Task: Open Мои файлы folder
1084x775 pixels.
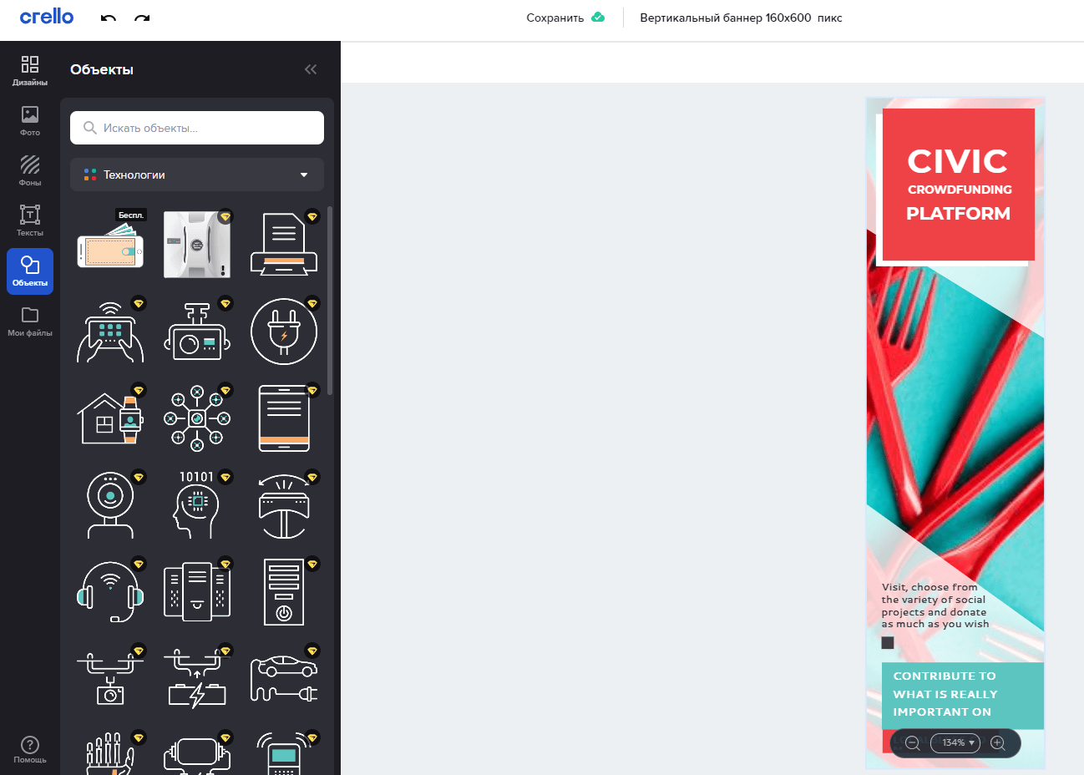Action: pyautogui.click(x=30, y=321)
